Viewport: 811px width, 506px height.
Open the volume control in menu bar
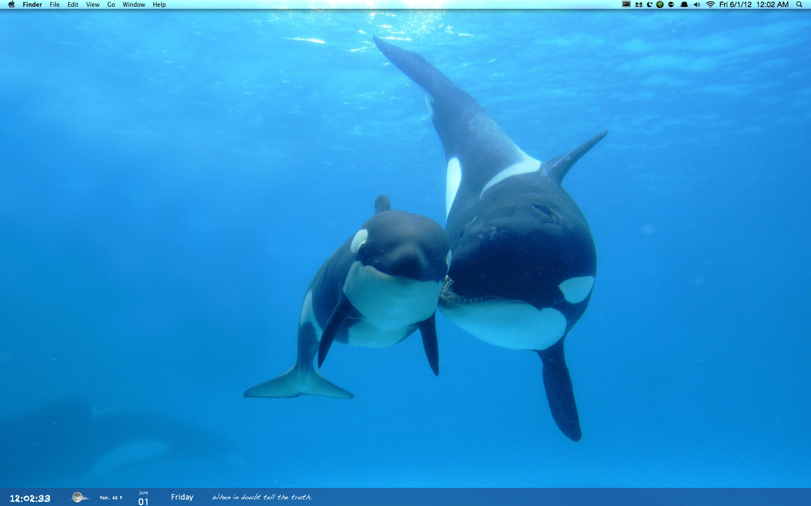tap(697, 5)
